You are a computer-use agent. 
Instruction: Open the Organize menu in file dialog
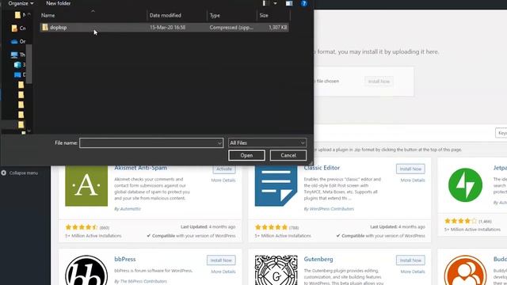[x=21, y=3]
